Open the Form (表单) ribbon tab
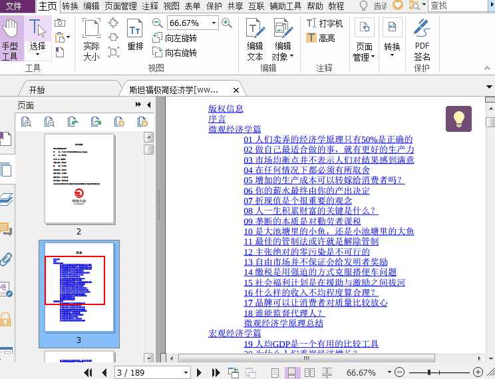The image size is (495, 379). 192,6
